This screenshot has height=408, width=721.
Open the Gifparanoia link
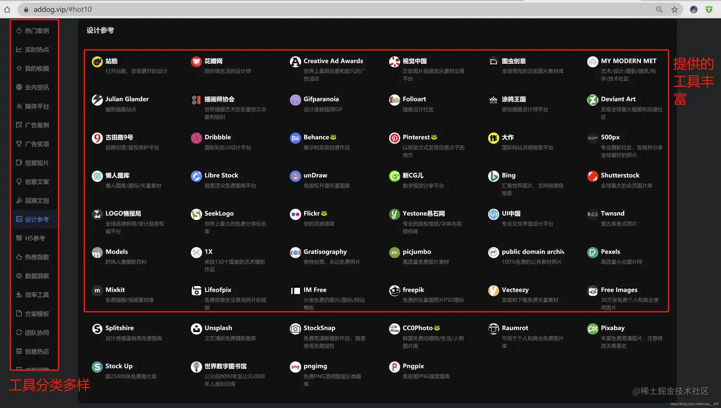(x=321, y=99)
